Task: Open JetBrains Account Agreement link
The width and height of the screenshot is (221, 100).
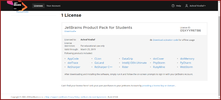Action: pos(93,97)
